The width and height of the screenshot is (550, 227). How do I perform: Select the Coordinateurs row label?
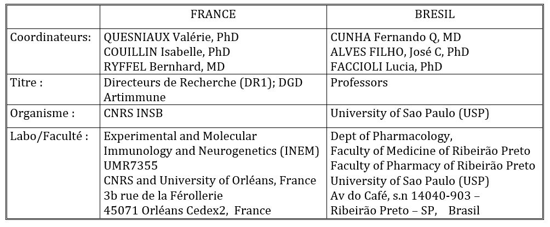50,37
